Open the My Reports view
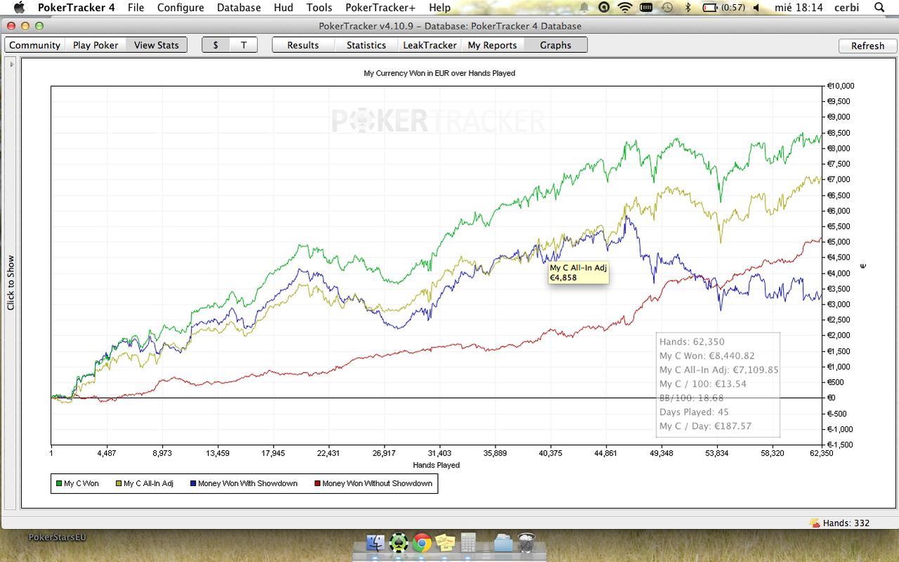899x562 pixels. pos(492,45)
